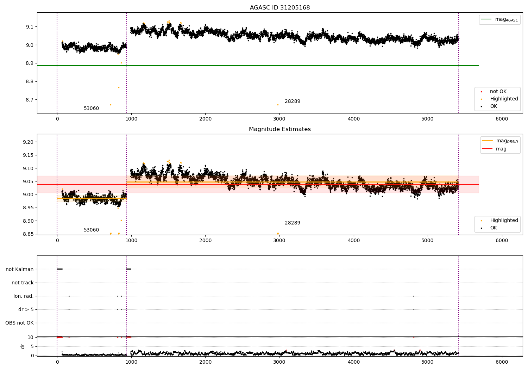
Task: Click the 9.1 y-axis tick label
Action: pos(30,27)
